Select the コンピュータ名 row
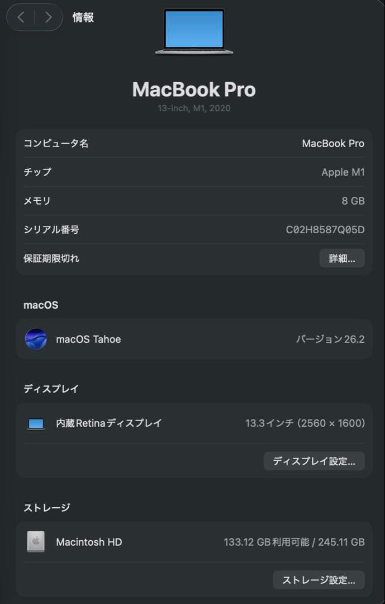The height and width of the screenshot is (604, 385). (194, 143)
